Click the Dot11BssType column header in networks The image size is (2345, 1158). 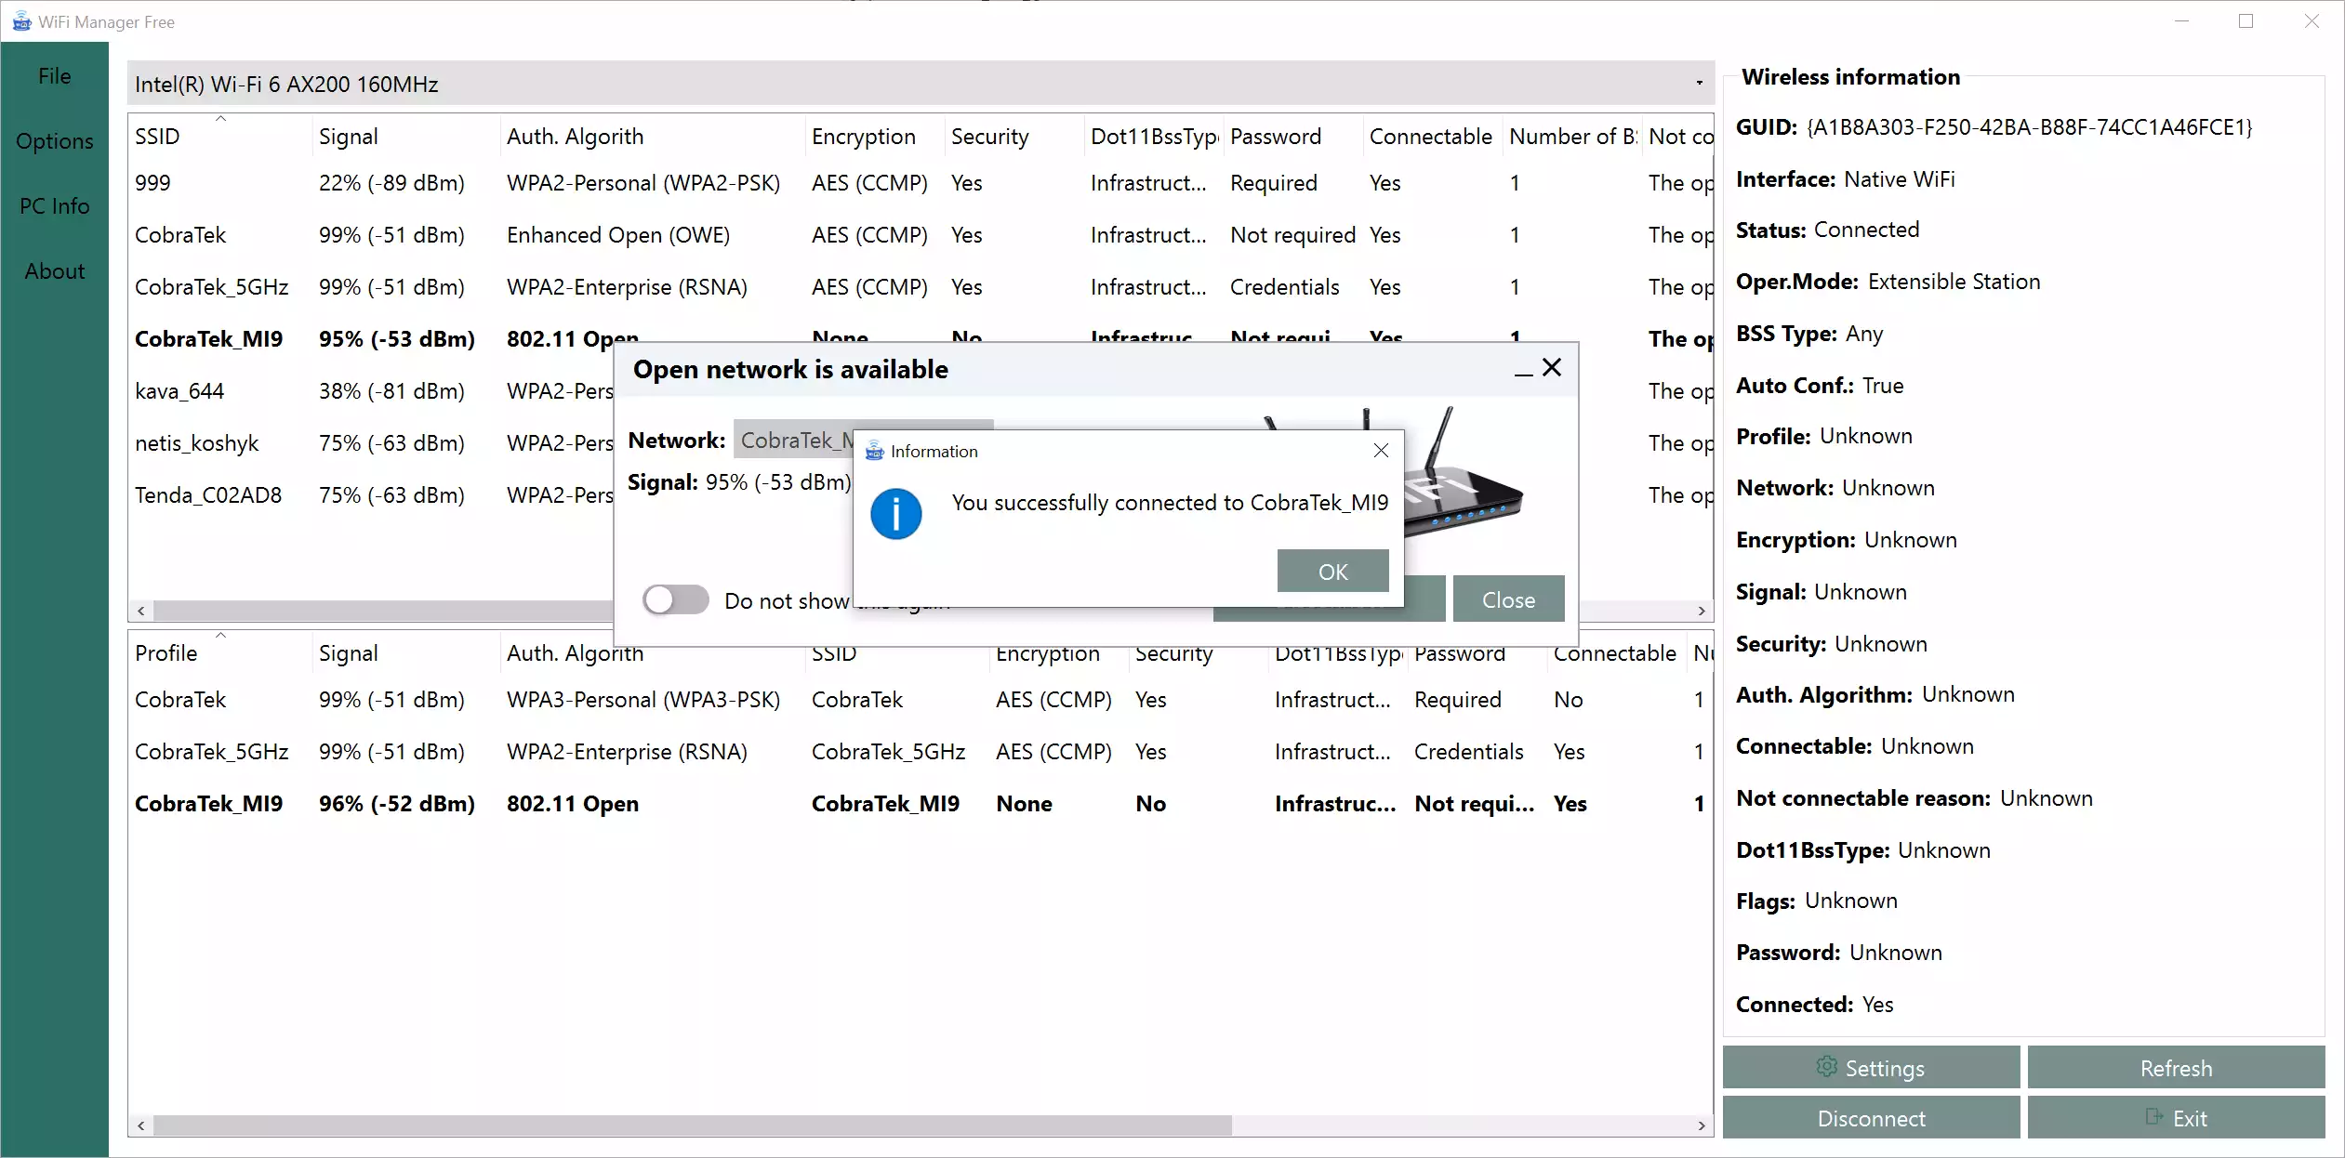(x=1153, y=137)
